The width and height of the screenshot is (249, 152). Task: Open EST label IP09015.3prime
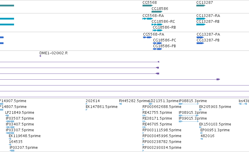193,118
